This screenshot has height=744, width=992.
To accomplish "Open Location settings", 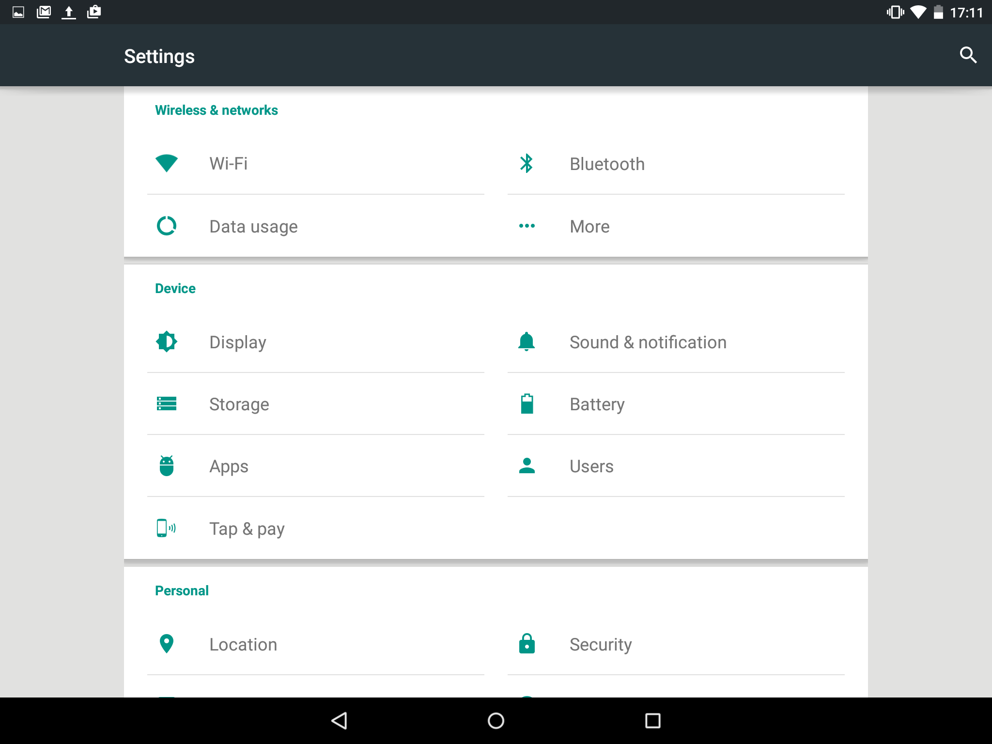I will tap(316, 644).
